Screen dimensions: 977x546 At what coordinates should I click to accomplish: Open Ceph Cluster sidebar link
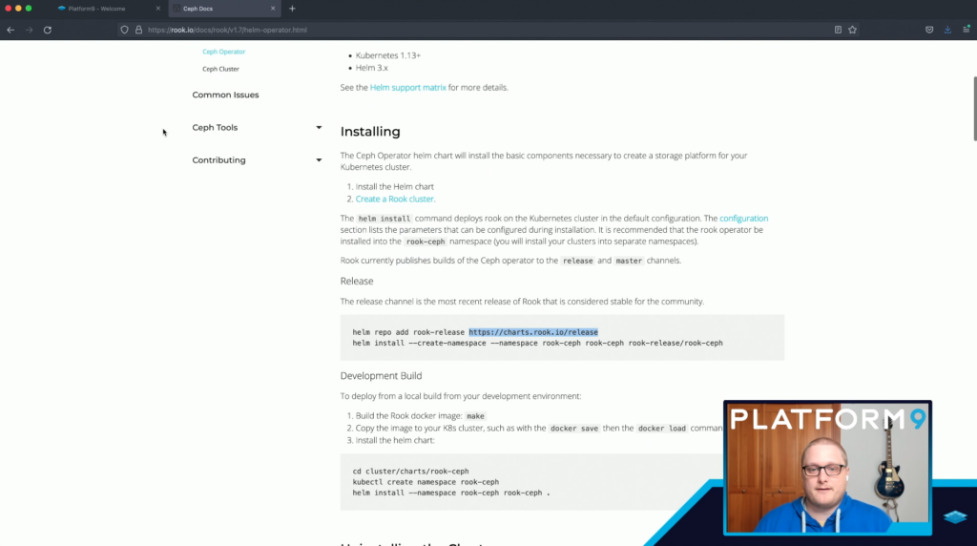click(220, 69)
